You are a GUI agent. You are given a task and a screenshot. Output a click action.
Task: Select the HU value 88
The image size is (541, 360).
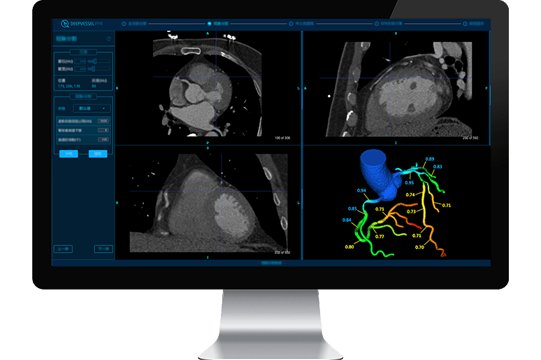[x=94, y=86]
